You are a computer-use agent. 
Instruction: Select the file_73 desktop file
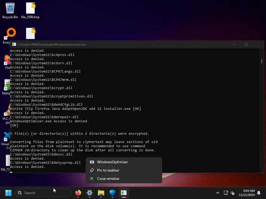6,162
